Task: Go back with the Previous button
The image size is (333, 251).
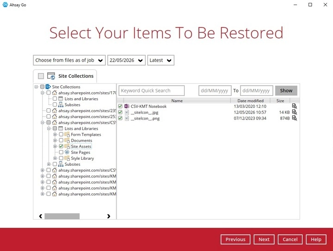Action: tap(235, 239)
